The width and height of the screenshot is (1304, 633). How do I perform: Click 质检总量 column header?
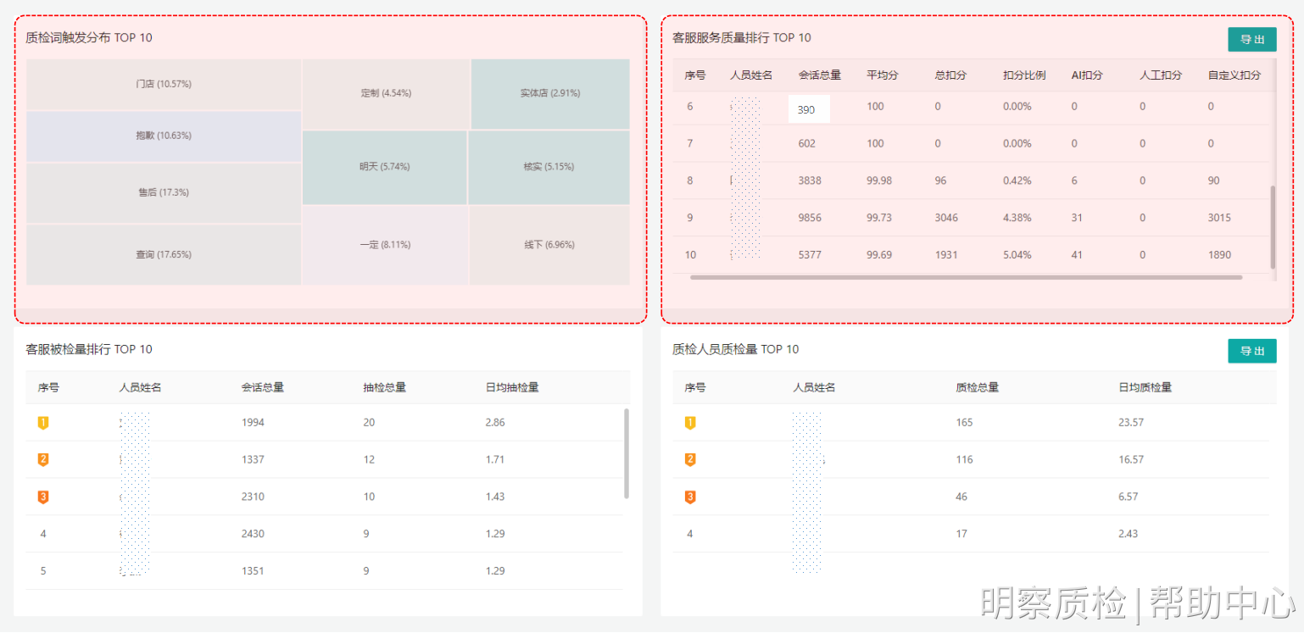977,387
